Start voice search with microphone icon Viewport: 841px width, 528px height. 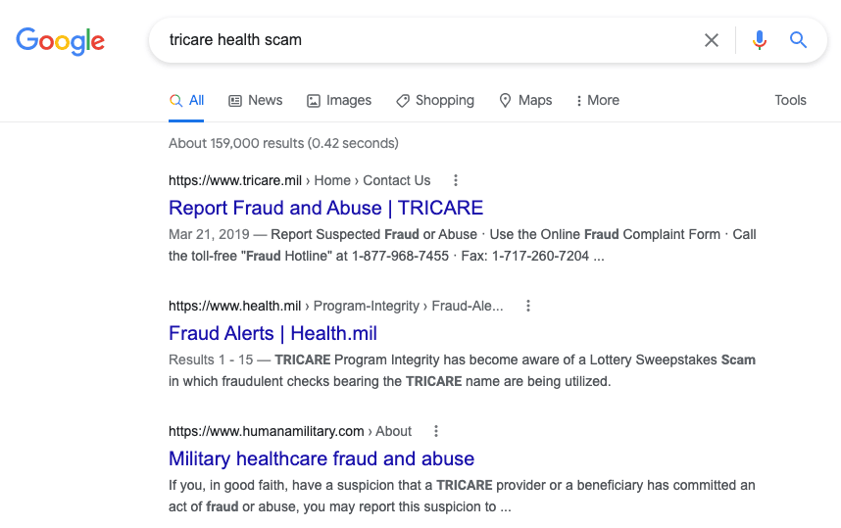coord(760,40)
